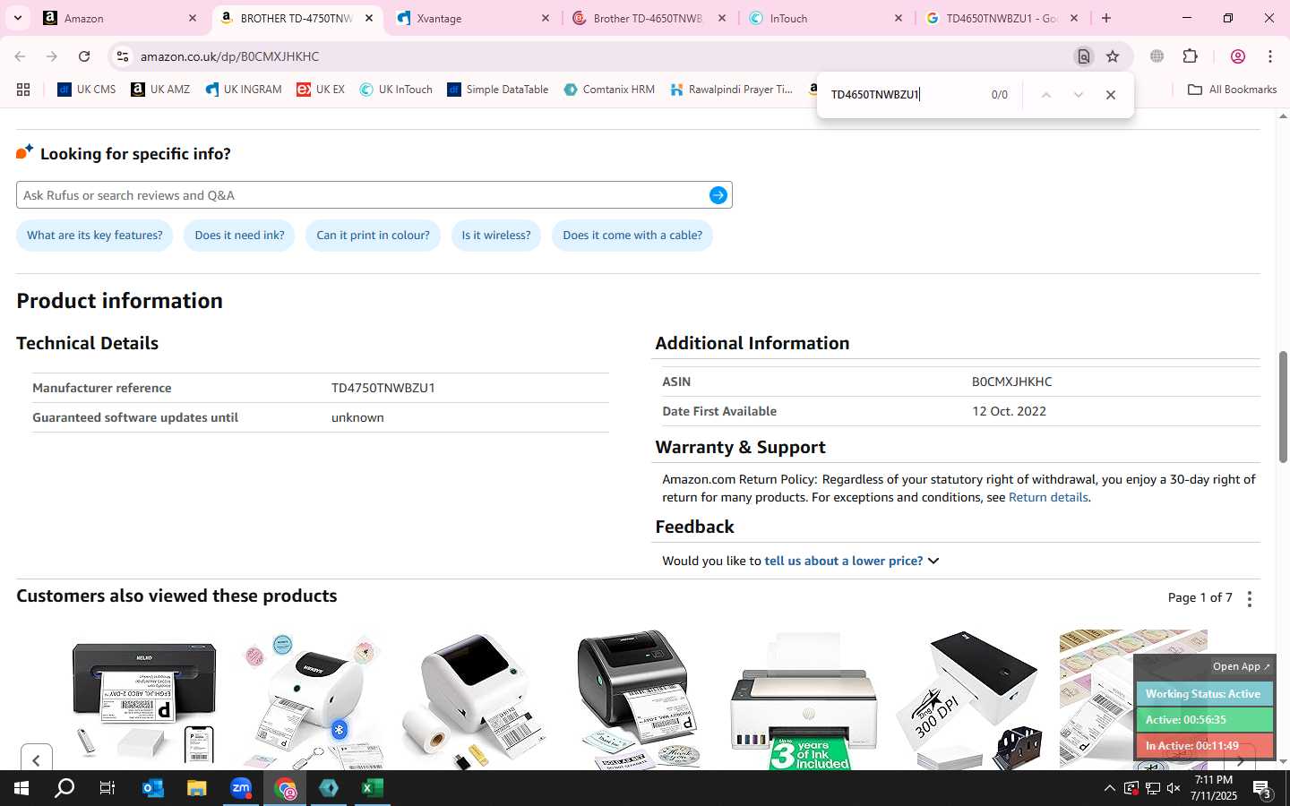Select 'Can it print in colour?' suggestion

click(x=373, y=236)
